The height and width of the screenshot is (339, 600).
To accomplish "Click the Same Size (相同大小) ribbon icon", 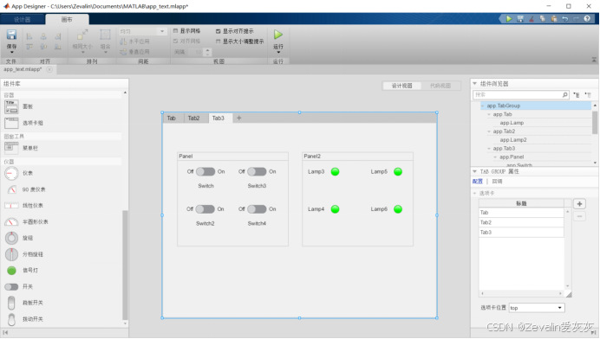I will (x=82, y=35).
